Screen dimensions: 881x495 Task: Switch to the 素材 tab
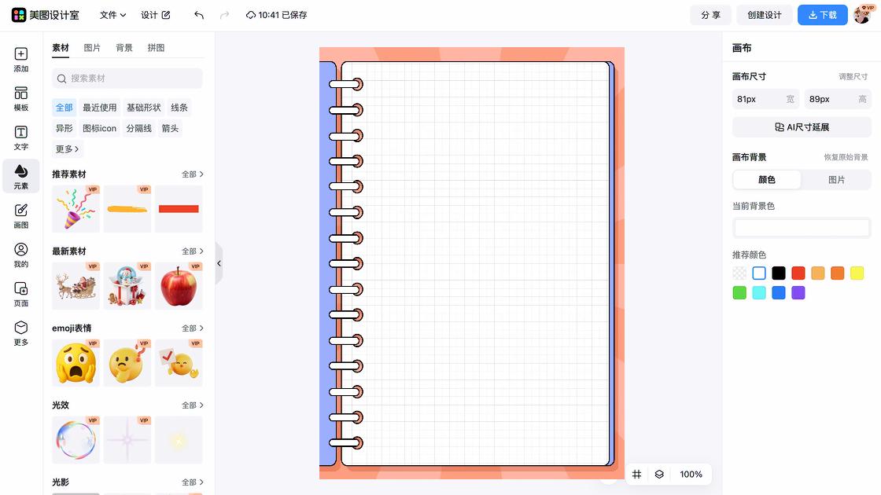pos(61,48)
